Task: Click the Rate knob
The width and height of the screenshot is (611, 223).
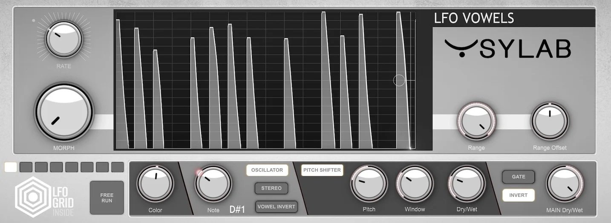Action: (63, 40)
